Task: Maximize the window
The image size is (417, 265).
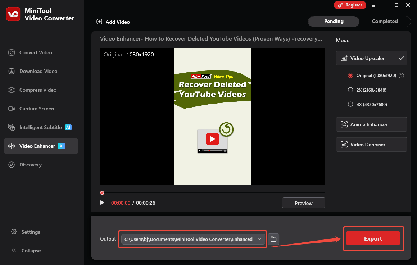Action: tap(396, 5)
